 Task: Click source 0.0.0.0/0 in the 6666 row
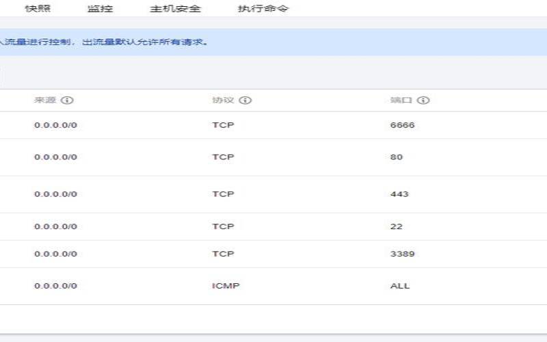(x=55, y=125)
